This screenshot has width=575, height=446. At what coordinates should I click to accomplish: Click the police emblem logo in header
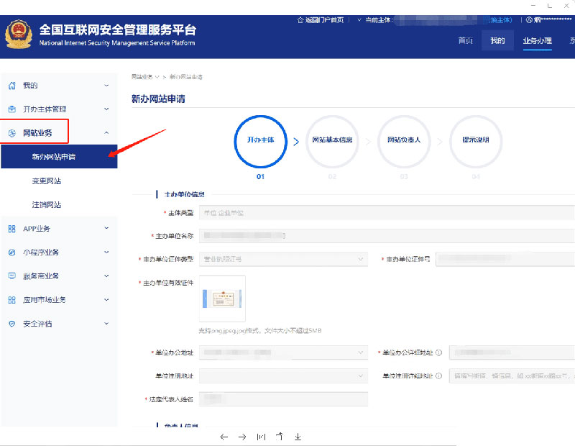tap(19, 34)
